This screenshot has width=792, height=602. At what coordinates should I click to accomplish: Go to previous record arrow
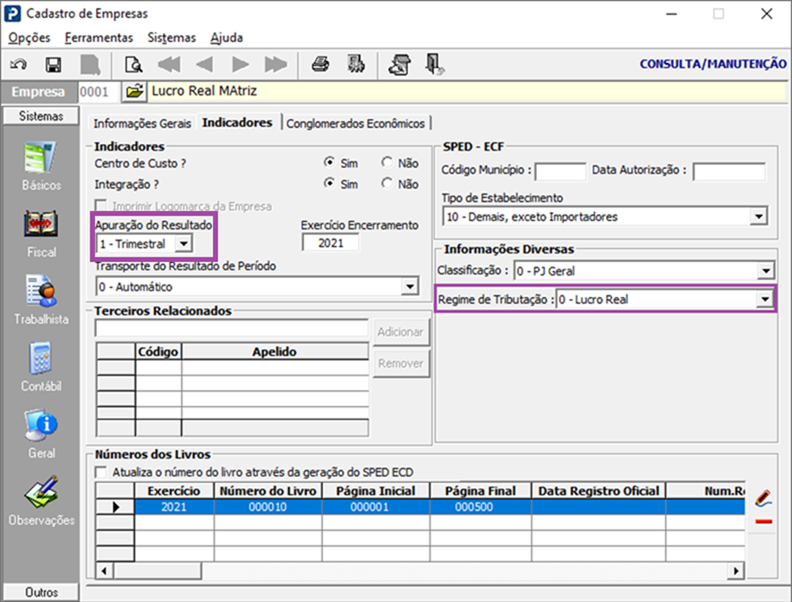(x=204, y=64)
